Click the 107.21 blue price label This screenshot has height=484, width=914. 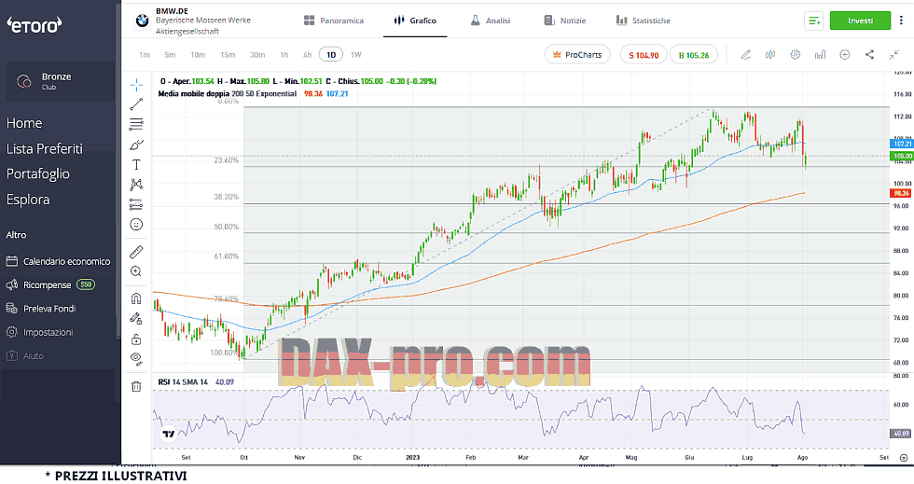pos(903,144)
